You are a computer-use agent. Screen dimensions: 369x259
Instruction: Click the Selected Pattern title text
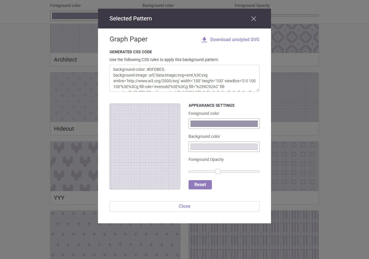pyautogui.click(x=131, y=19)
